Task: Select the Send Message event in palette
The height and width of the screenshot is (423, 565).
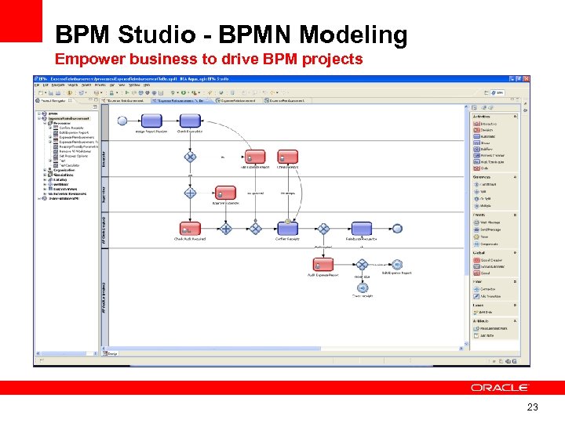Action: click(487, 230)
